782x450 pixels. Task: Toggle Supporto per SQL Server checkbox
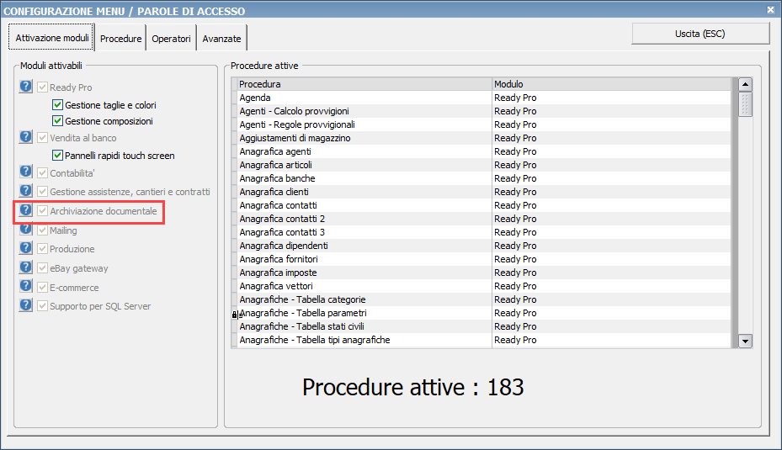(42, 306)
